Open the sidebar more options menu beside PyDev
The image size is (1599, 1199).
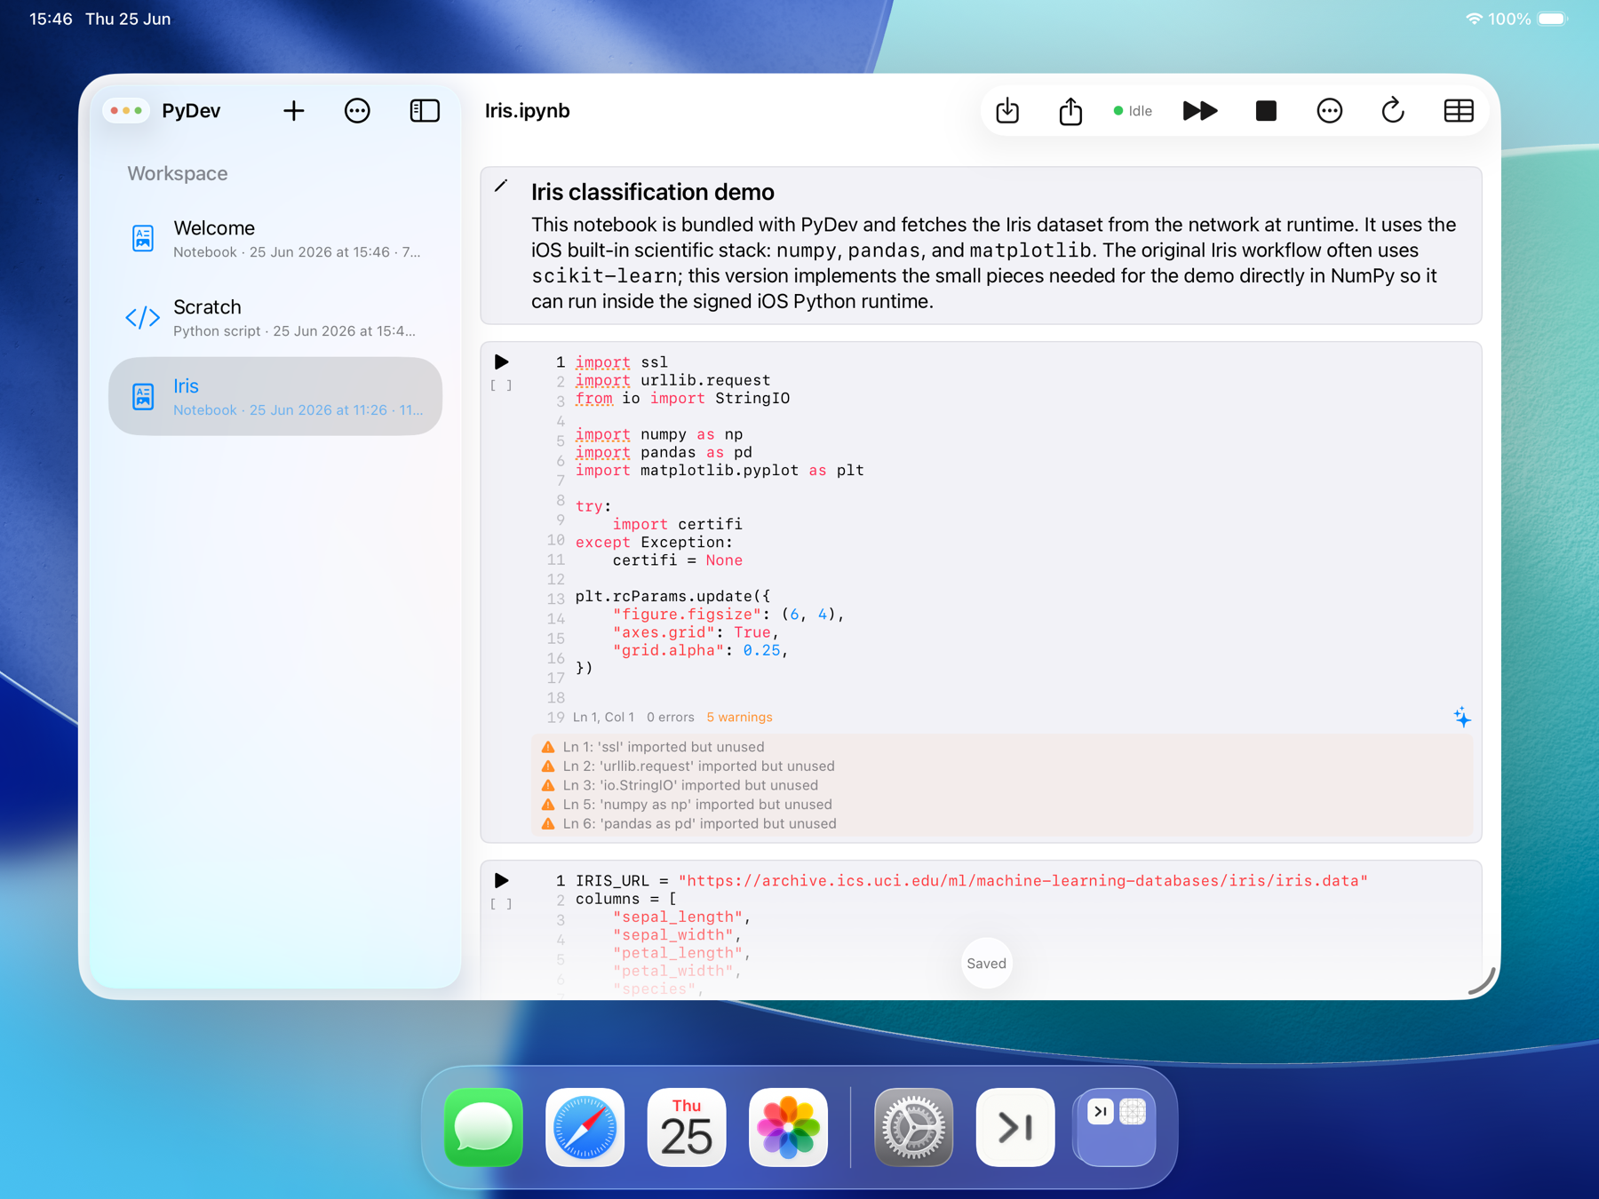pyautogui.click(x=357, y=111)
